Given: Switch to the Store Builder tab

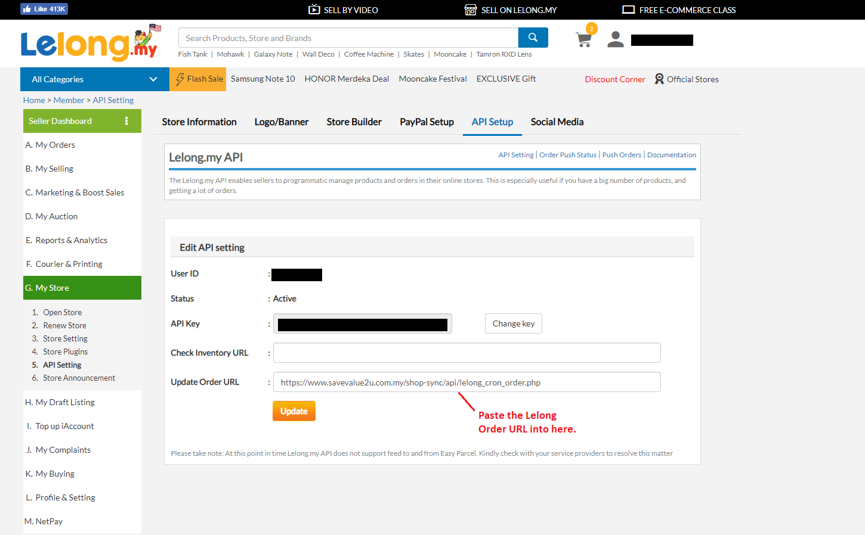Looking at the screenshot, I should (354, 122).
